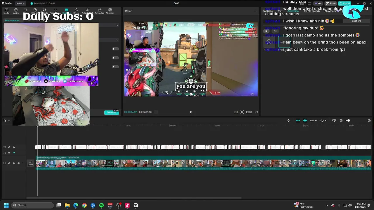Hide the caption track via eye icon

click(13, 147)
